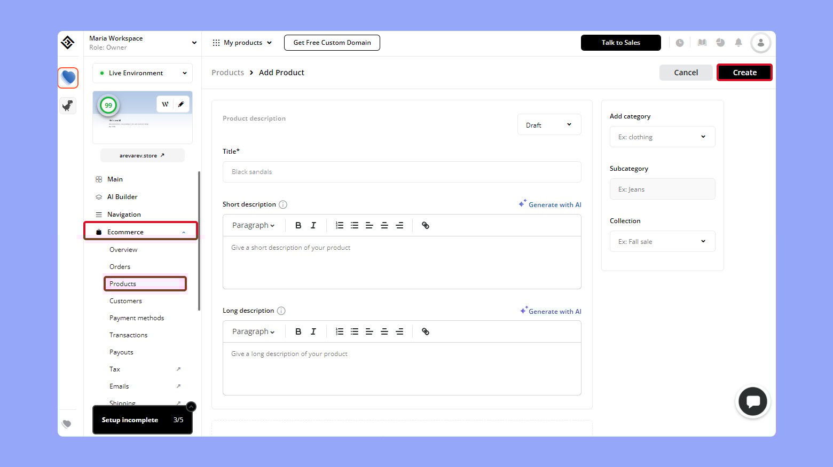This screenshot has height=467, width=833.
Task: Click the Bold icon in Short description toolbar
Action: [x=298, y=225]
